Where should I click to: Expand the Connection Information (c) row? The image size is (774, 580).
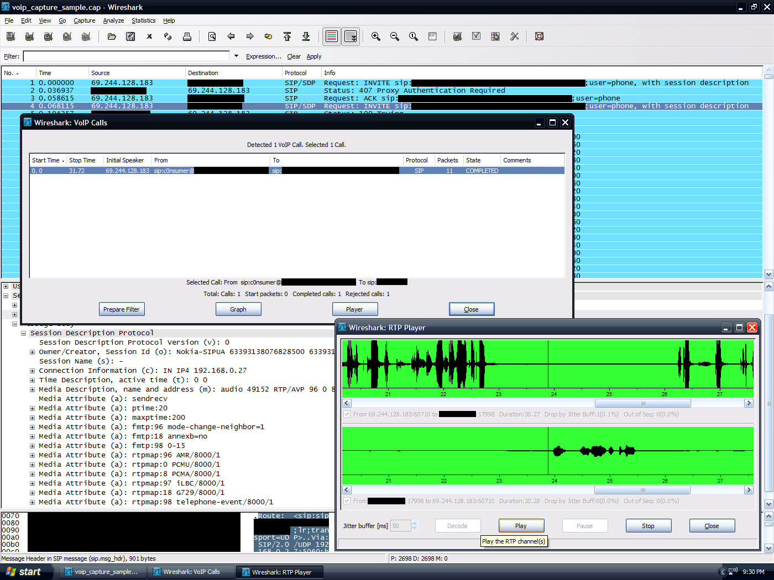click(x=33, y=371)
